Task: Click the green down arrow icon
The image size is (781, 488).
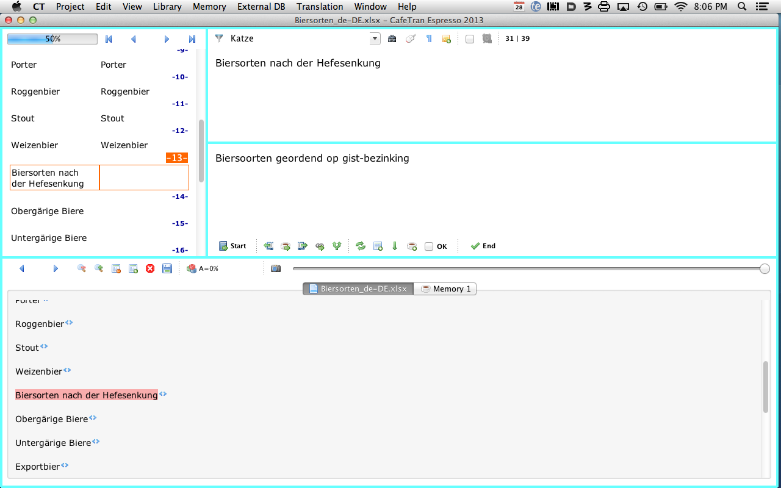Action: (395, 246)
